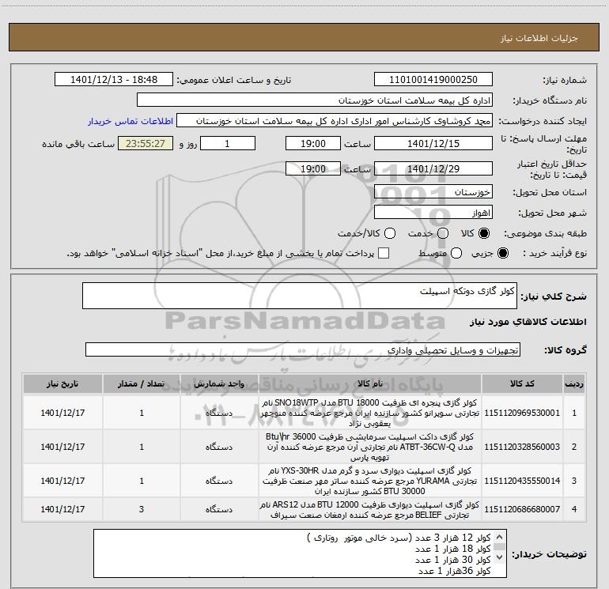Click the need date 1401/12/17 in row 3
Screen dimensions: 609x589
62,481
